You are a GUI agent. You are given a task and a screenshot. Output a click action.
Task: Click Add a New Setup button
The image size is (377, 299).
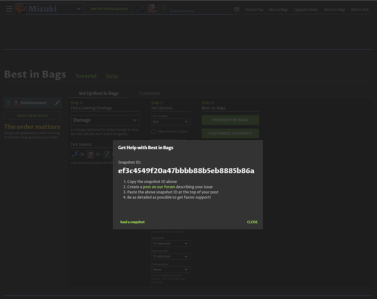click(x=33, y=116)
